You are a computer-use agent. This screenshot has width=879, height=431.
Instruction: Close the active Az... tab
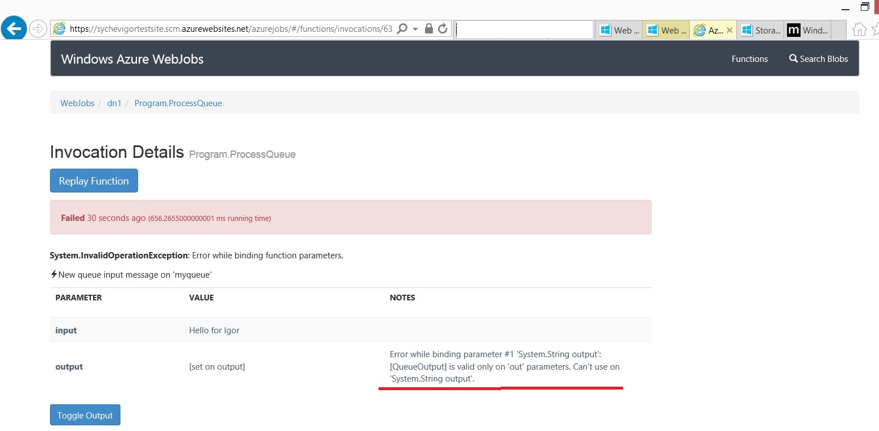click(730, 30)
